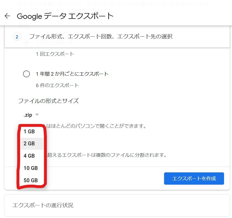This screenshot has width=232, height=218.
Task: Click the ファイルの形式とサイズ heading
Action: pyautogui.click(x=48, y=101)
